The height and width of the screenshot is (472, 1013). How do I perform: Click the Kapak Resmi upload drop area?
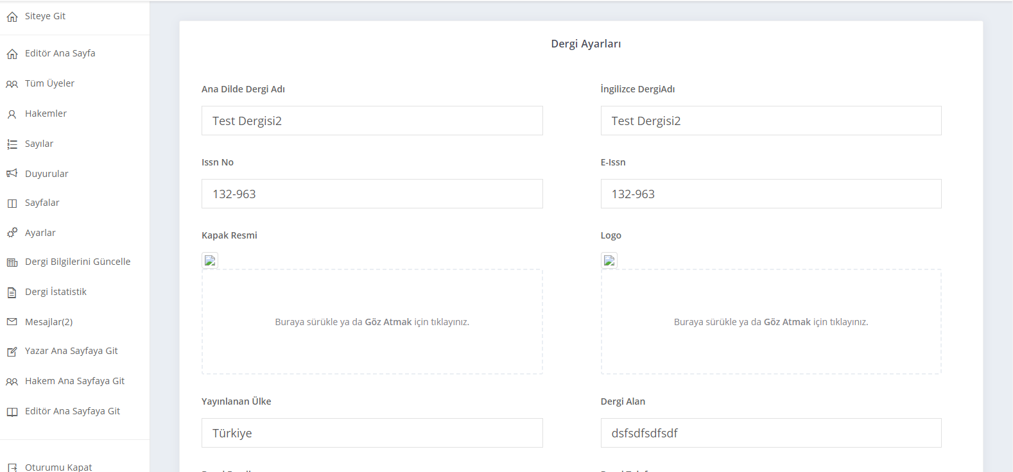[372, 322]
